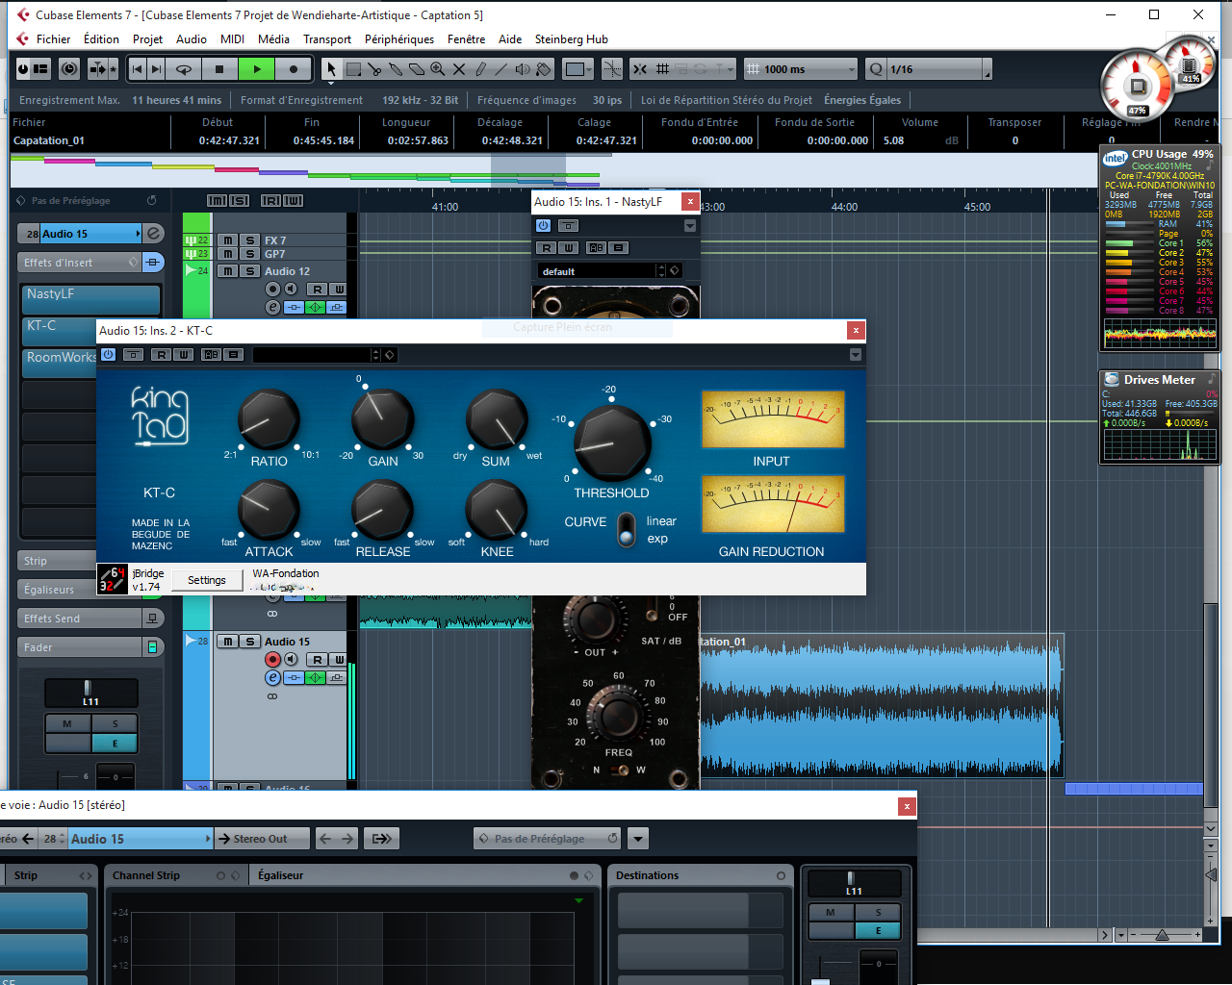Click the RATIO knob in KT-C
Screen dimensions: 1232x985
[269, 419]
